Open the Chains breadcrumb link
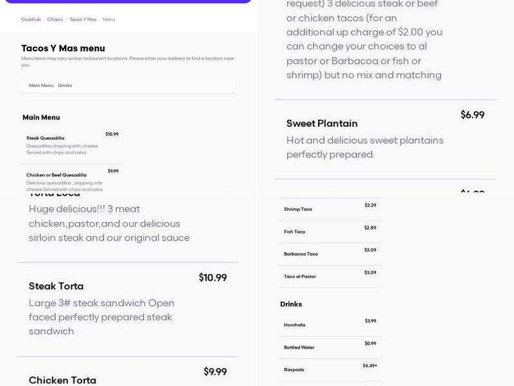Image resolution: width=514 pixels, height=386 pixels. (55, 19)
